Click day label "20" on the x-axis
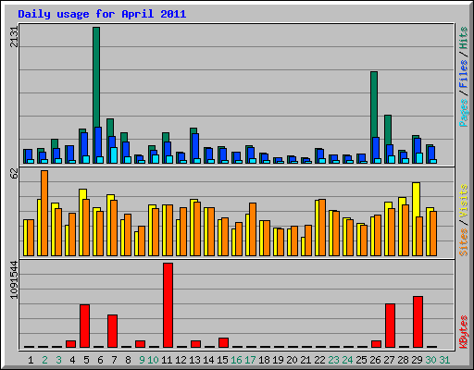 click(292, 360)
